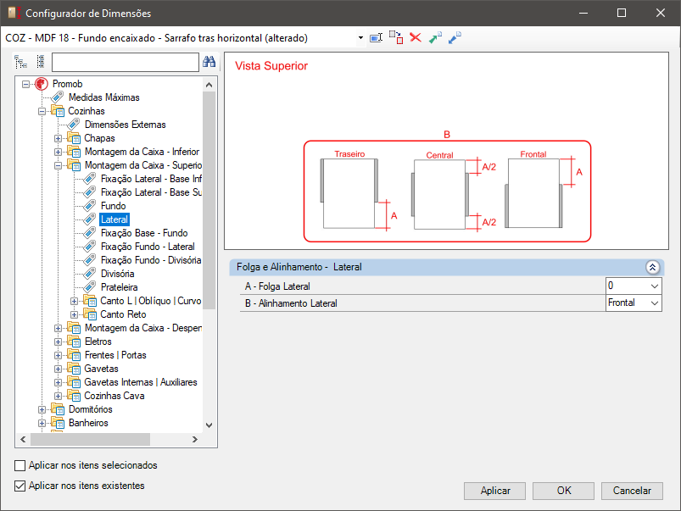This screenshot has width=681, height=511.
Task: Expand the Dormitórios node
Action: 42,409
